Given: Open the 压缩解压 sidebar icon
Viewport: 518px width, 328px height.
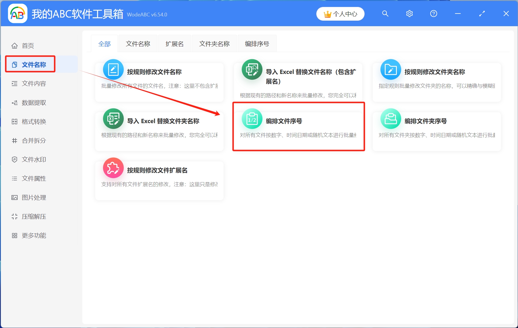Looking at the screenshot, I should [14, 216].
